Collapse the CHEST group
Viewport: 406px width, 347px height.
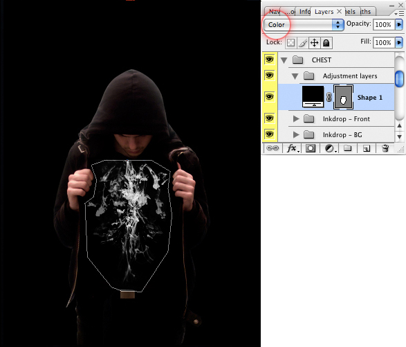(x=284, y=60)
